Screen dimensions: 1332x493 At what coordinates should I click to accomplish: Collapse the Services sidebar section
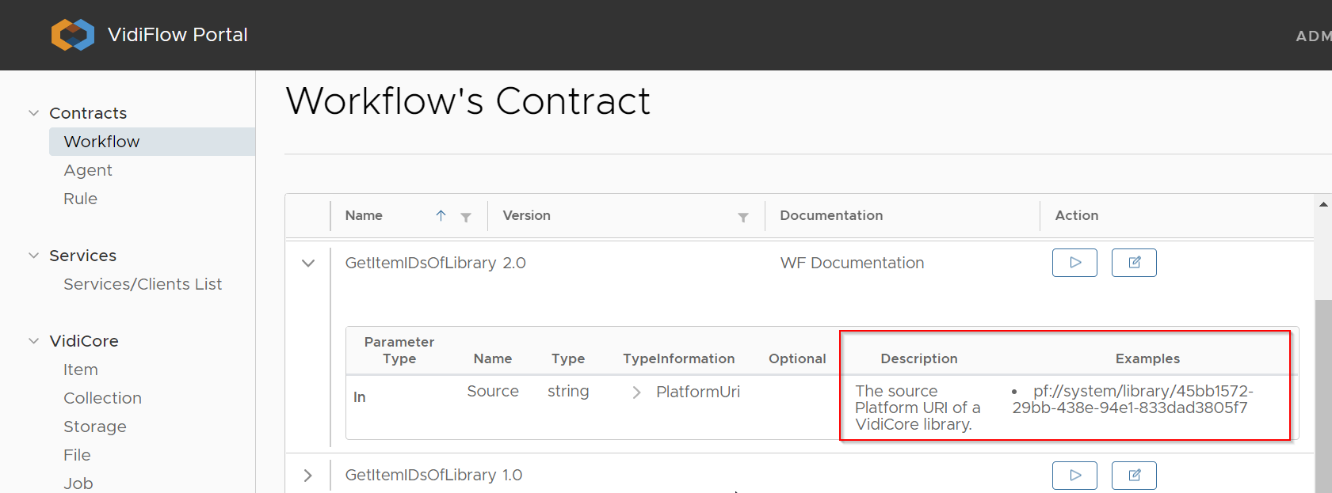click(x=33, y=256)
